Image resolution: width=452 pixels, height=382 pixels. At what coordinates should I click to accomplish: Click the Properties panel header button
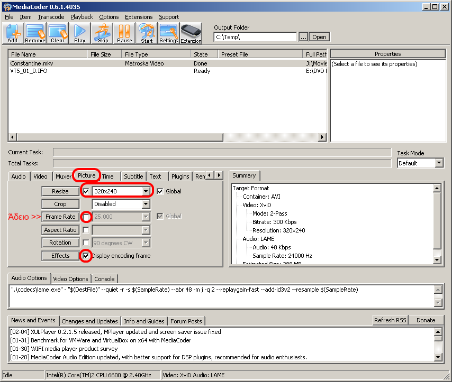388,54
